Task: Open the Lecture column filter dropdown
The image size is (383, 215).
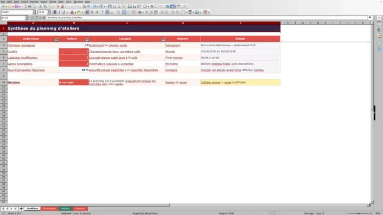Action: pos(163,40)
